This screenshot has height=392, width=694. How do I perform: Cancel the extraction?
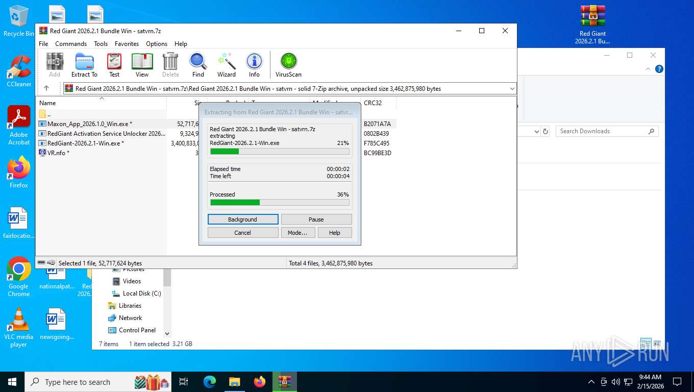[x=243, y=233]
